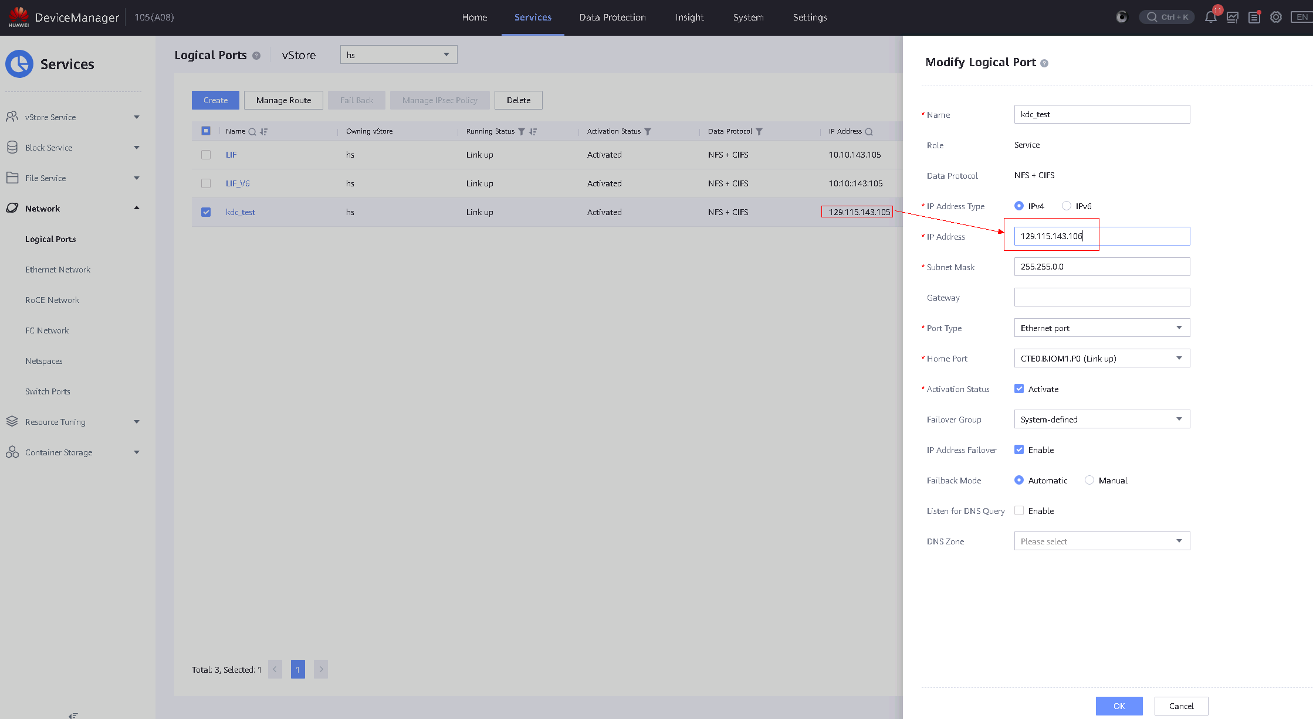Click Block Service database icon

point(12,147)
